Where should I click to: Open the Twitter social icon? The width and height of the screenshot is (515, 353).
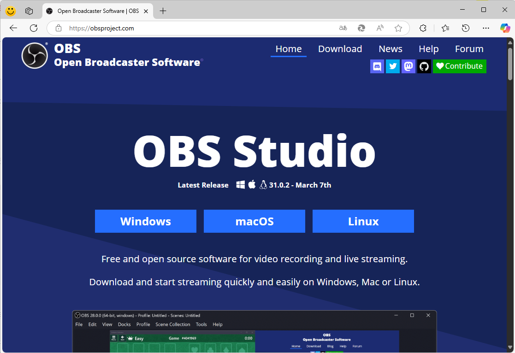[393, 66]
